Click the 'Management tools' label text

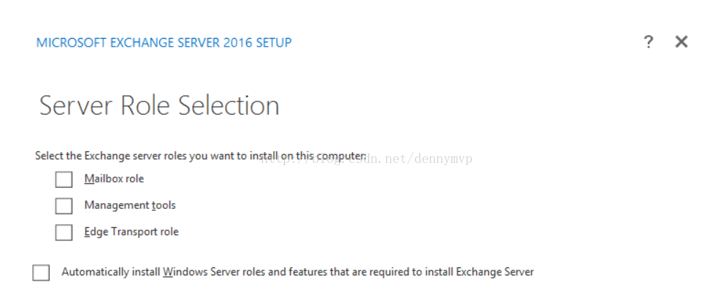pyautogui.click(x=130, y=205)
